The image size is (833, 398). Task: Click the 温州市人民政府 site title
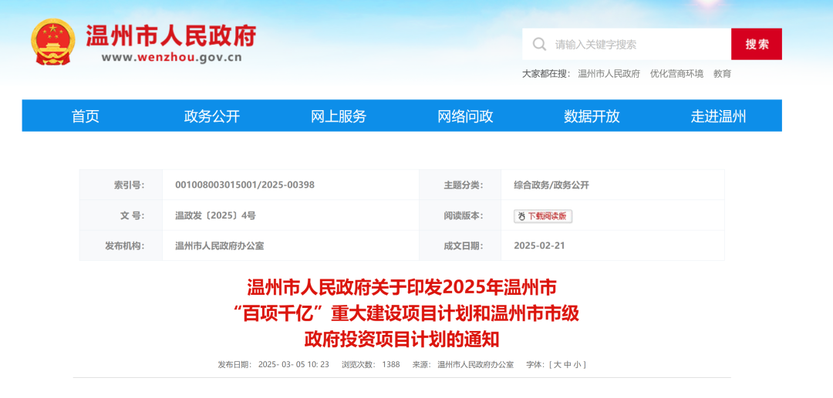[x=171, y=36]
